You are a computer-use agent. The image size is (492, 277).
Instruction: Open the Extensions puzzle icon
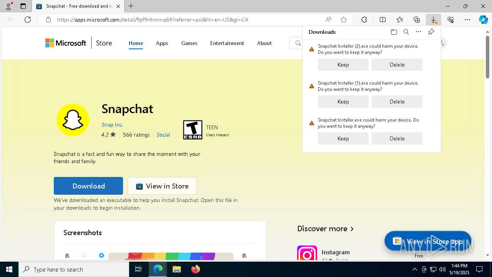point(364,20)
